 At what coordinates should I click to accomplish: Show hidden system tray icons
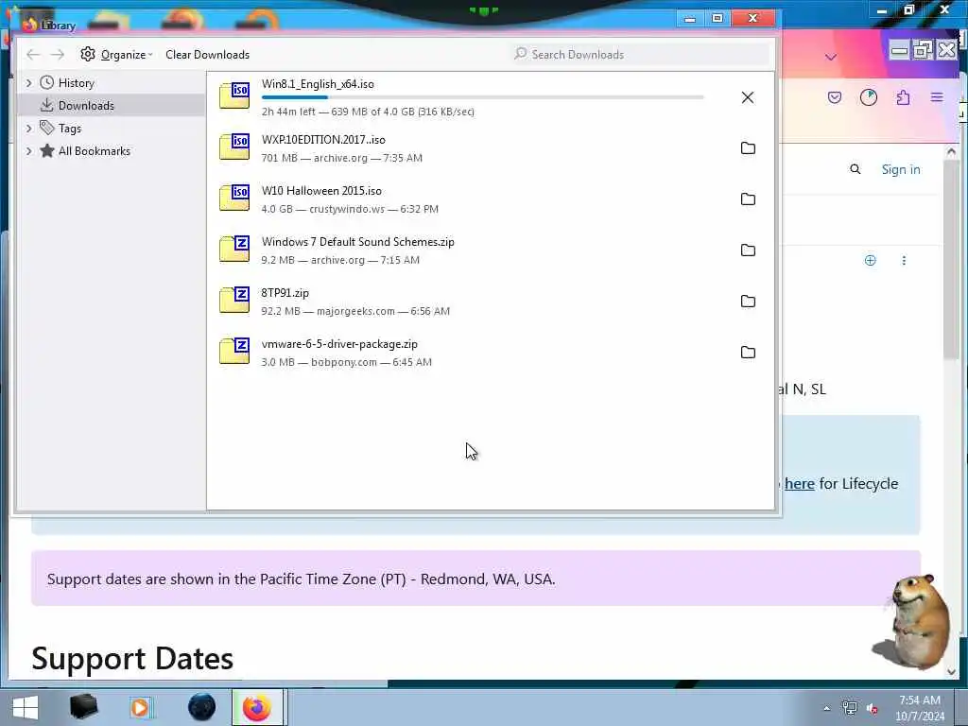tap(826, 709)
